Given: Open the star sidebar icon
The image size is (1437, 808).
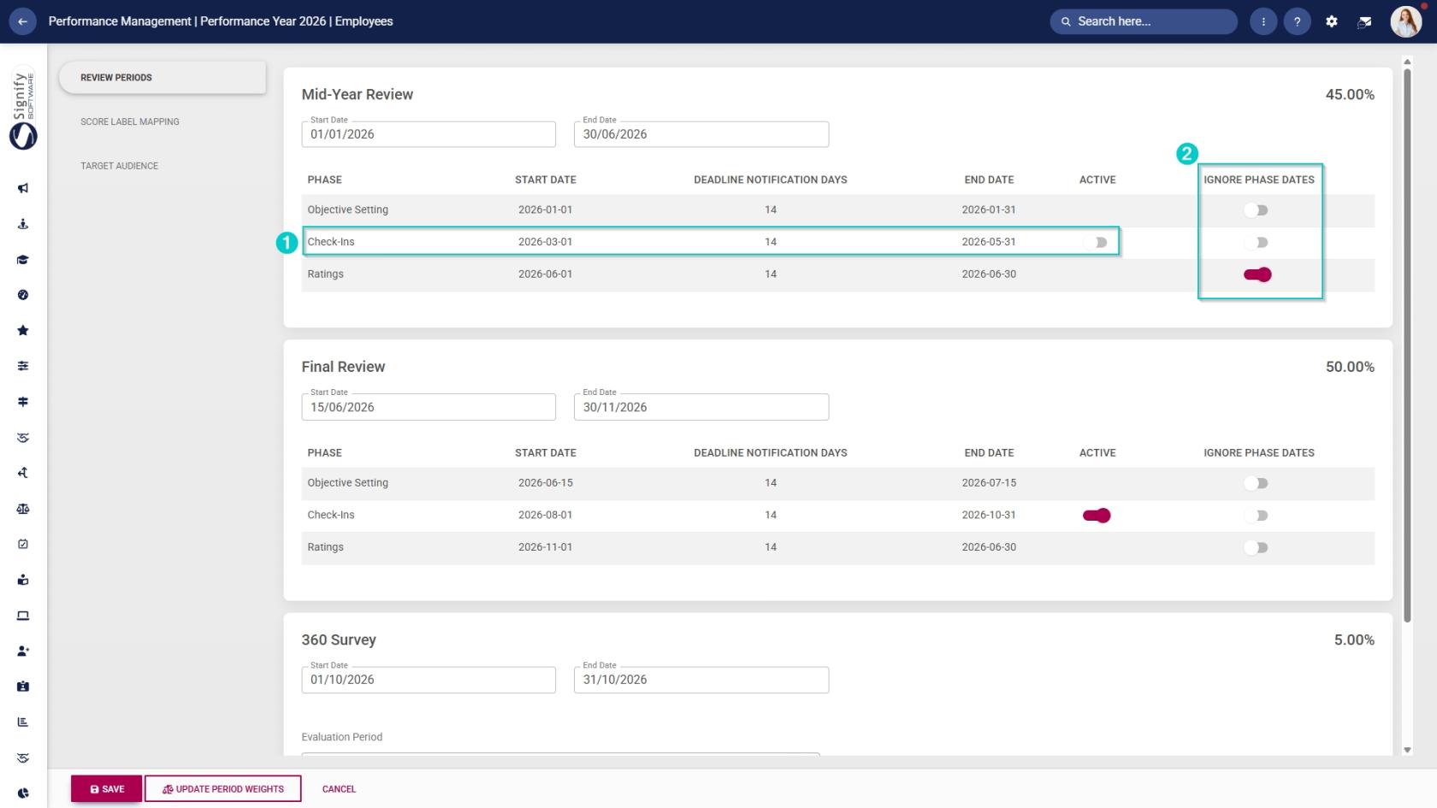Looking at the screenshot, I should point(23,330).
